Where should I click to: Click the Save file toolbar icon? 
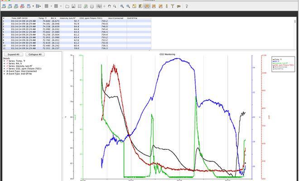click(73, 6)
